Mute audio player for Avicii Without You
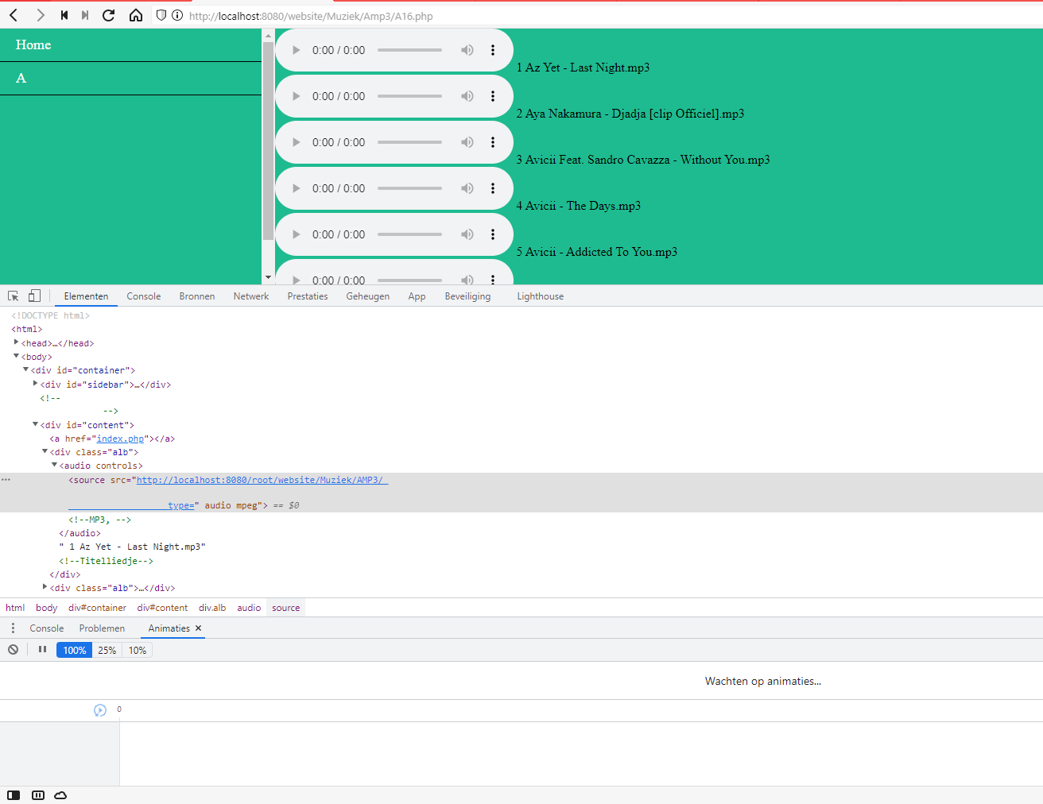 tap(467, 142)
